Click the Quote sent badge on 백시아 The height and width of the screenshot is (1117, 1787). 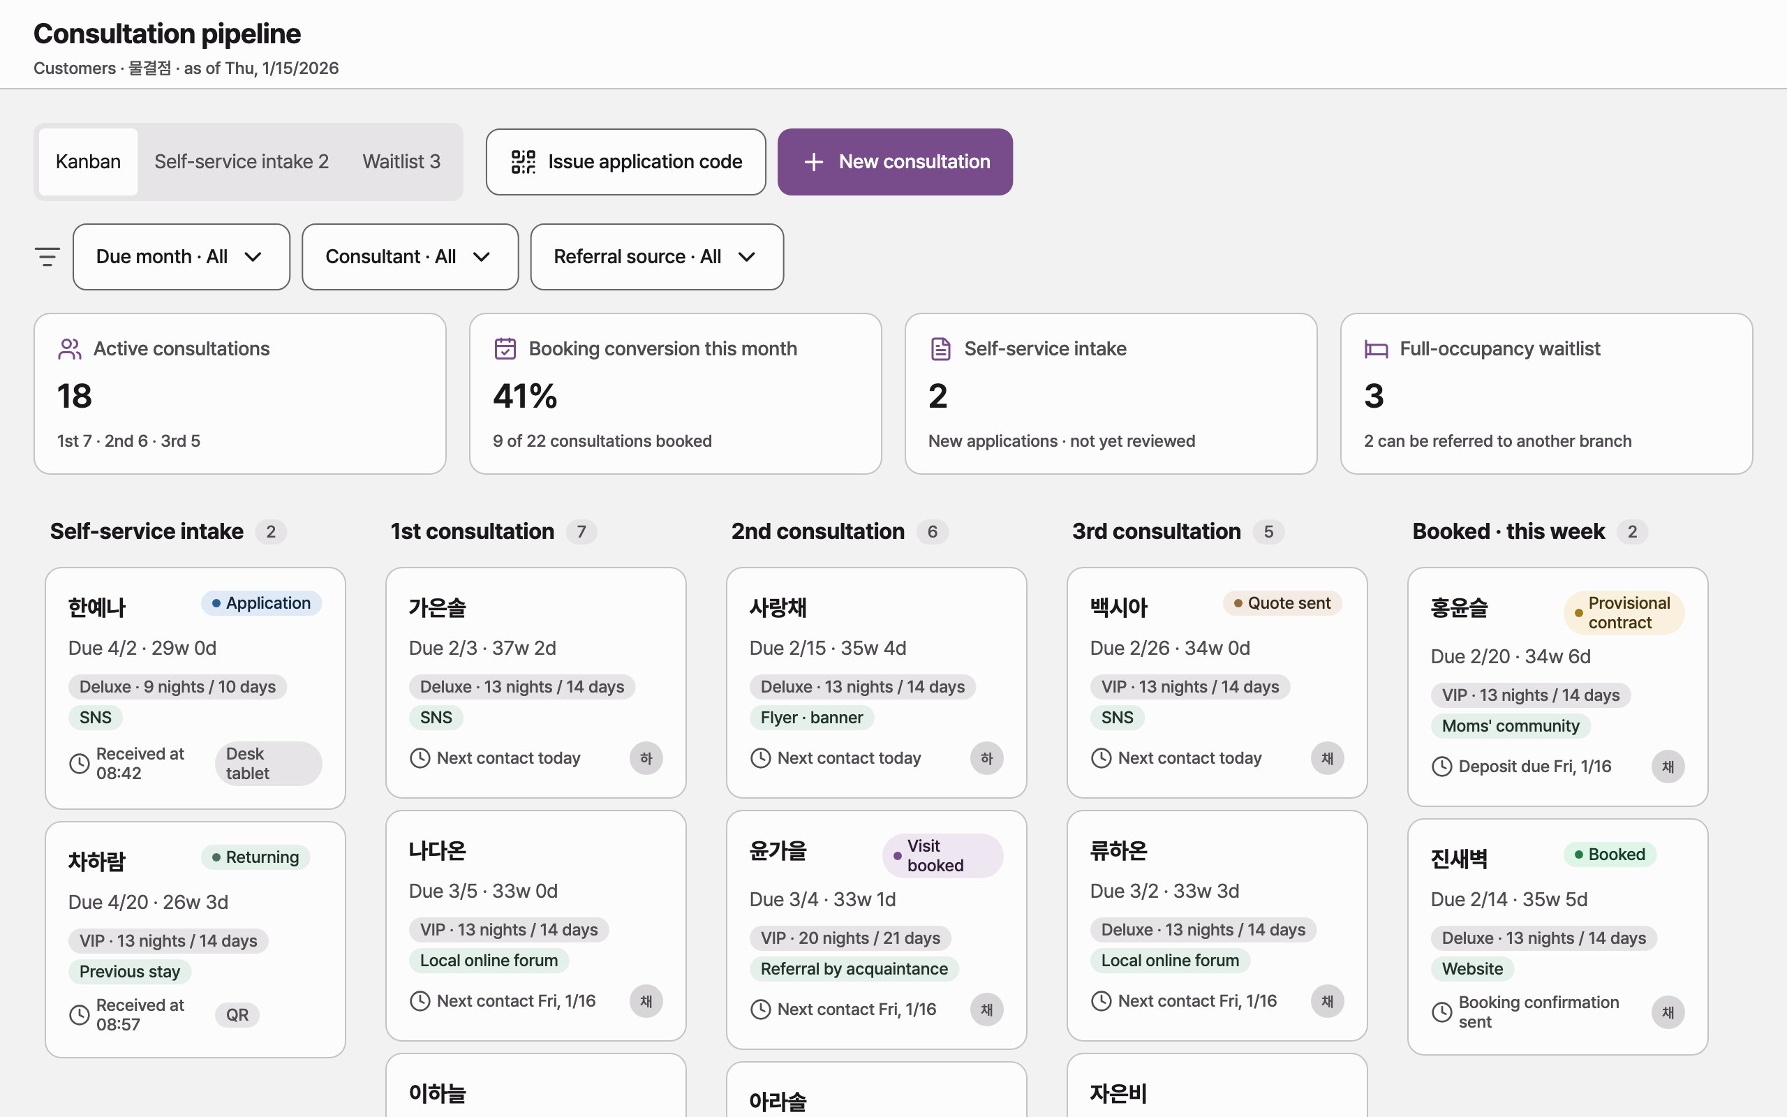[1282, 604]
